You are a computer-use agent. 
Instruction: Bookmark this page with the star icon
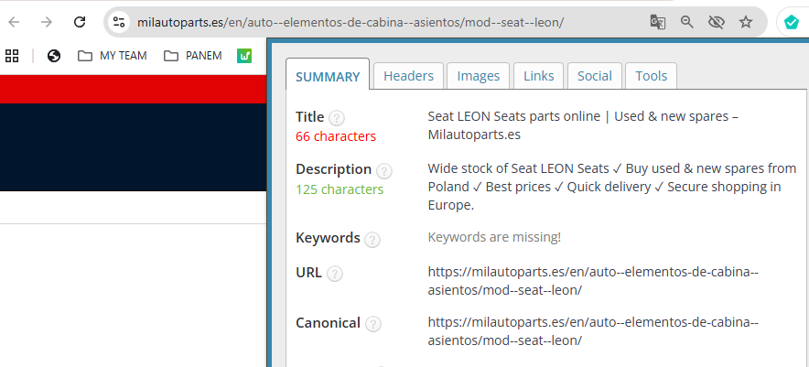click(x=746, y=22)
